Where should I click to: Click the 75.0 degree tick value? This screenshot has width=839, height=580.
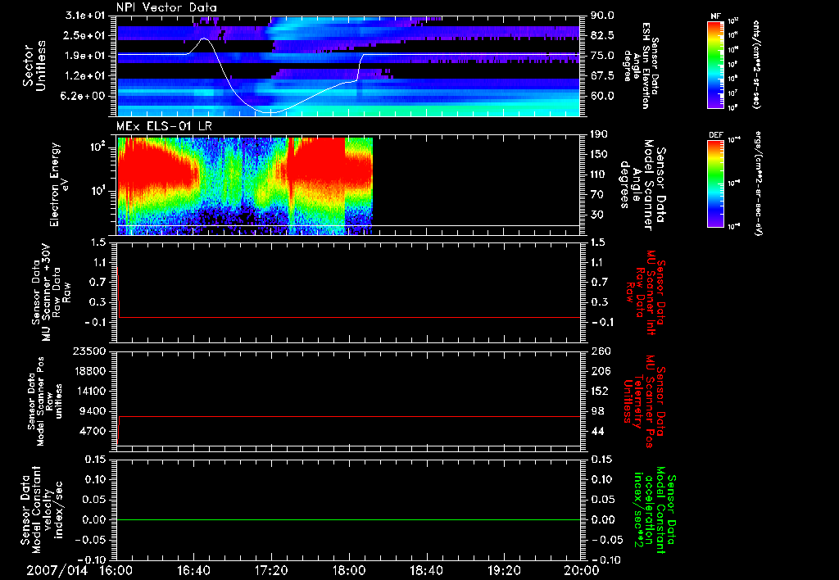coord(602,56)
